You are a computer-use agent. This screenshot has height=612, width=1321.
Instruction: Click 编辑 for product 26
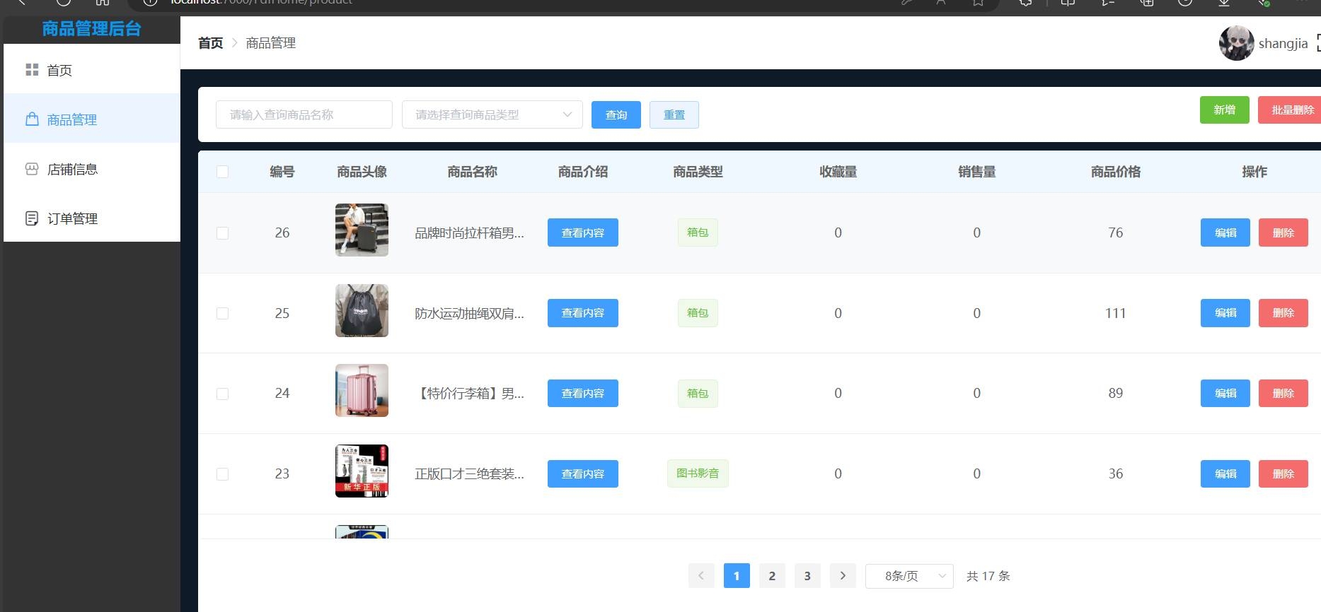click(1225, 233)
